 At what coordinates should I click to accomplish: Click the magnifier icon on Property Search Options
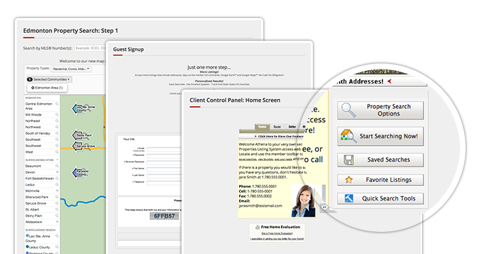[x=348, y=110]
